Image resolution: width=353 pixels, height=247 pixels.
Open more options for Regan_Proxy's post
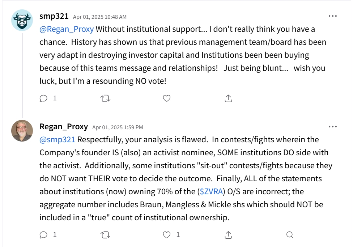(x=333, y=127)
